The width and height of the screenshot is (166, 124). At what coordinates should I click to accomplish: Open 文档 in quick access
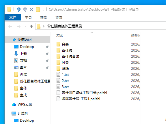23,61
